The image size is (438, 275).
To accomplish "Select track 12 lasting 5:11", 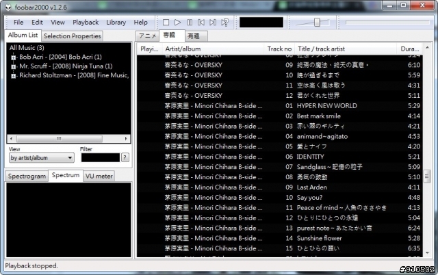I will coord(280,96).
